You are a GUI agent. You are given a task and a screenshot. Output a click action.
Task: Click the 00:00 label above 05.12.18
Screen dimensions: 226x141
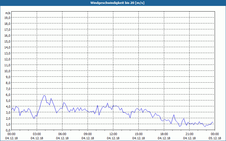pyautogui.click(x=215, y=134)
